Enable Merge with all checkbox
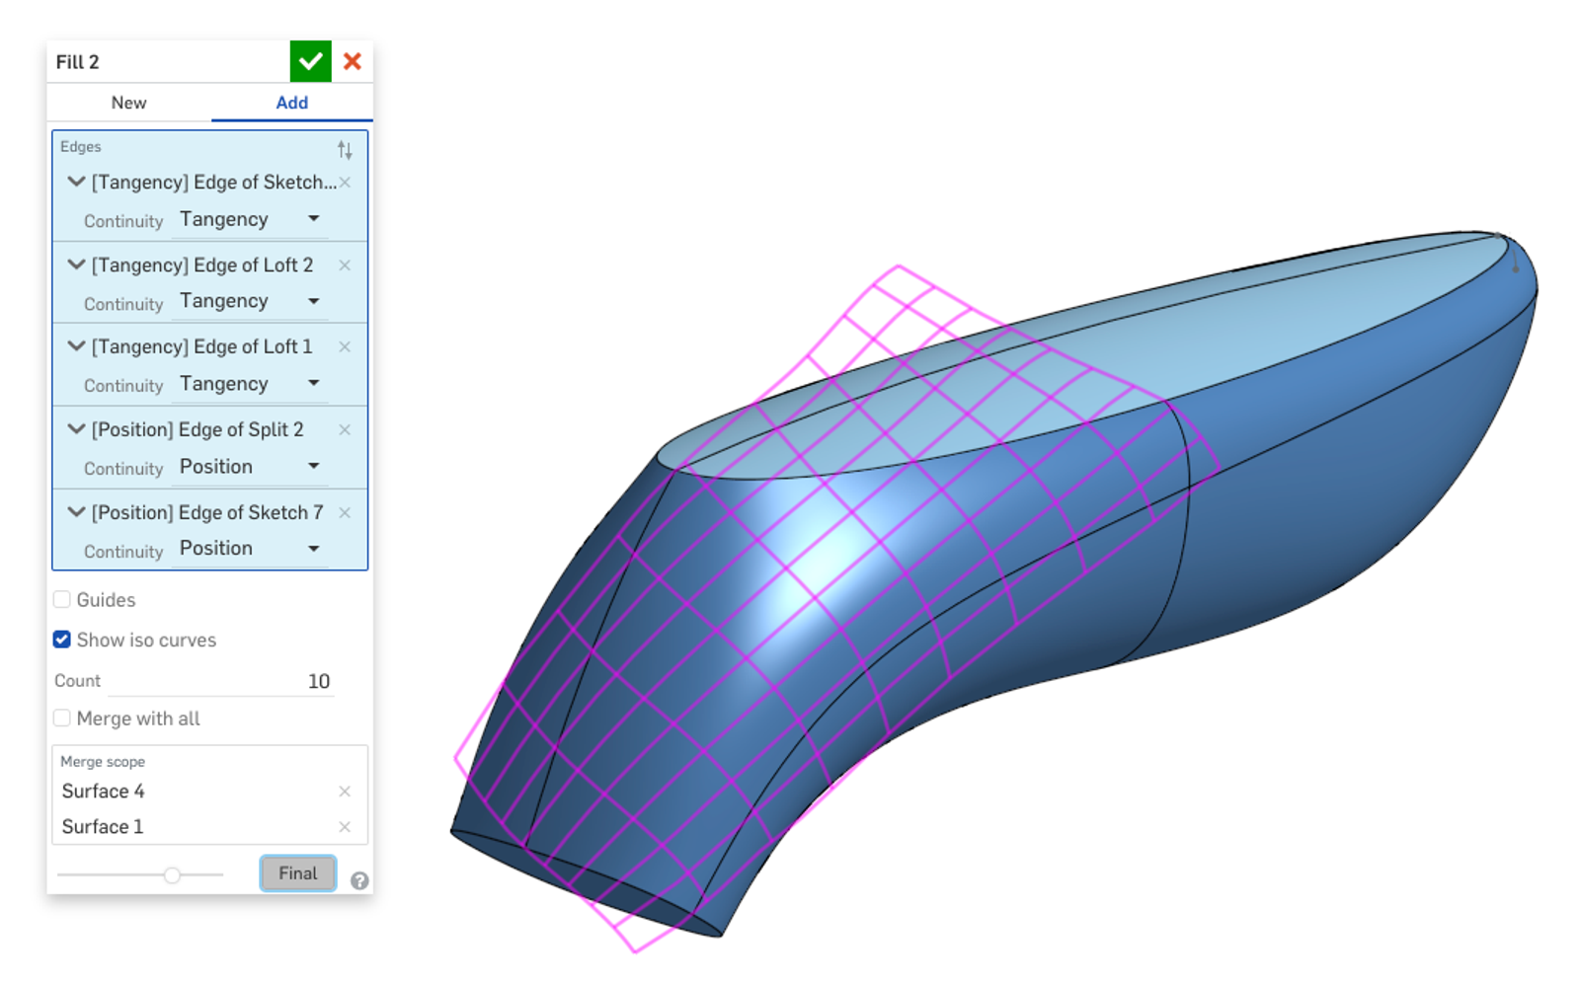The width and height of the screenshot is (1580, 984). point(62,719)
